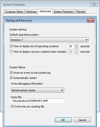This screenshot has width=100, height=127.
Task: Select the Advanced tab
Action: pyautogui.click(x=45, y=11)
